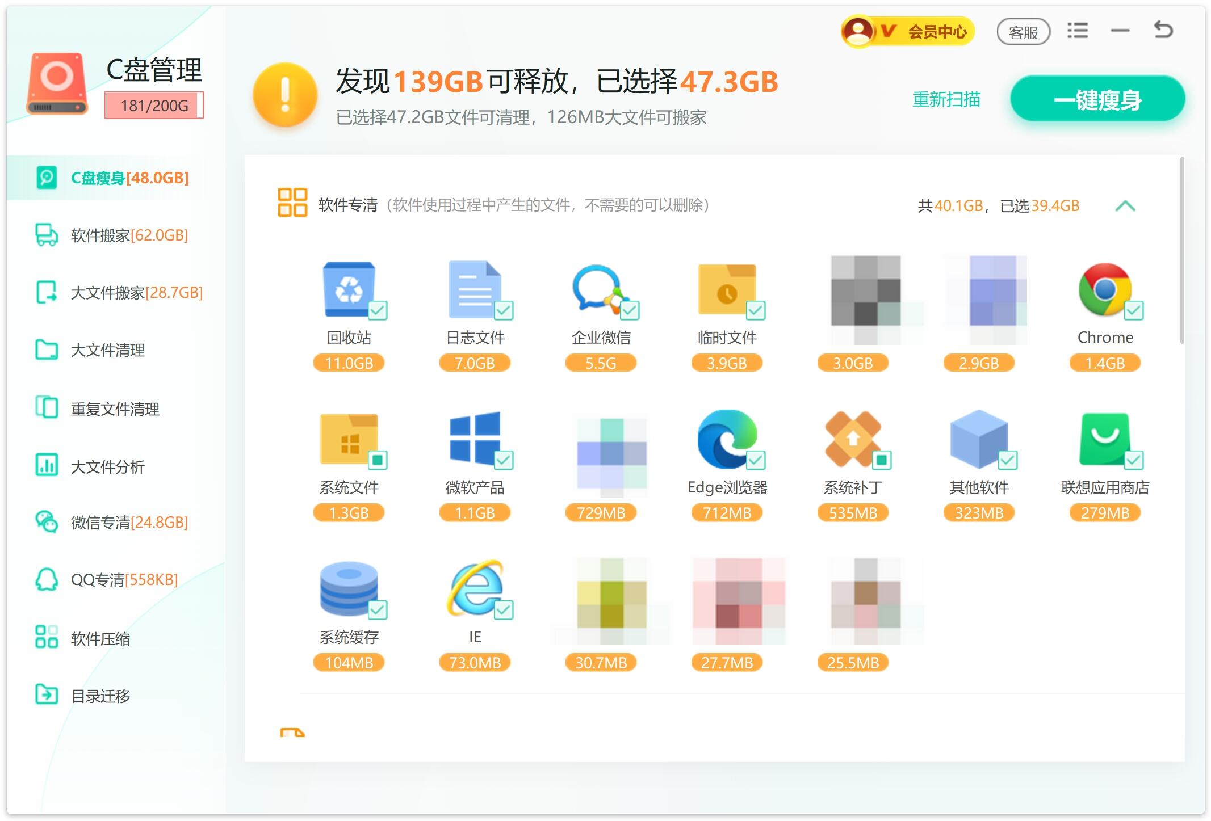Select the 系统缓存 database icon
This screenshot has width=1211, height=821.
click(x=349, y=588)
